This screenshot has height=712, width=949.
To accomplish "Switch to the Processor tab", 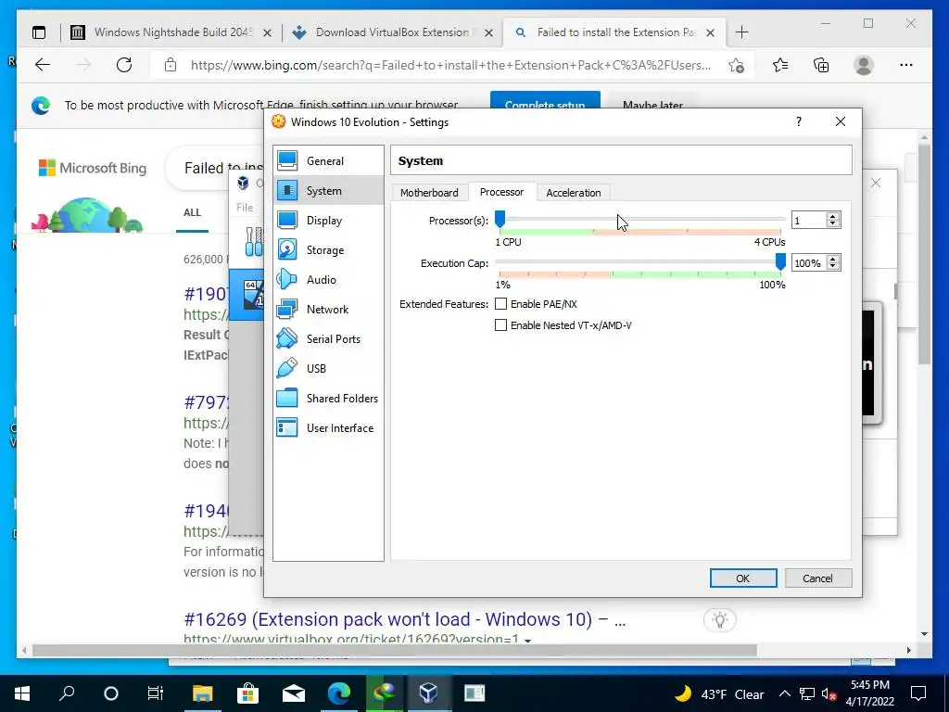I will click(x=501, y=192).
